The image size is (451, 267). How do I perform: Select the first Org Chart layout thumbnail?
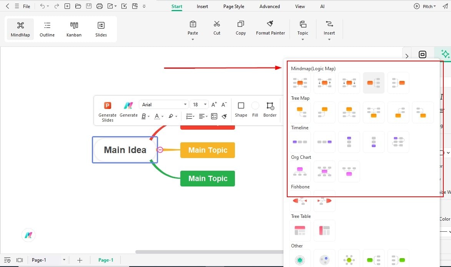point(300,171)
